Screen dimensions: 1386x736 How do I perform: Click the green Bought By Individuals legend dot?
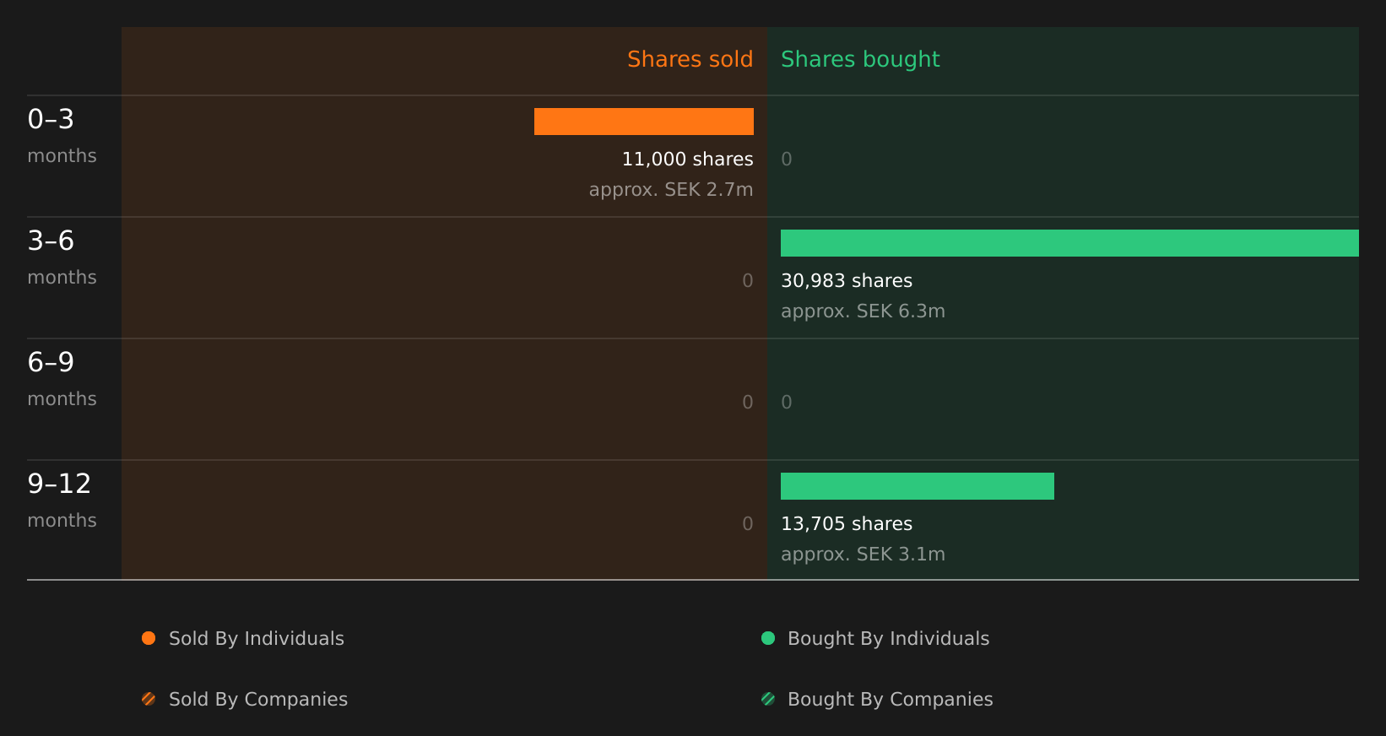768,638
